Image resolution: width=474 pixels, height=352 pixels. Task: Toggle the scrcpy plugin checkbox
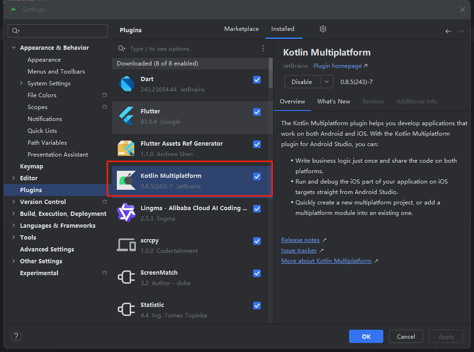tap(257, 241)
